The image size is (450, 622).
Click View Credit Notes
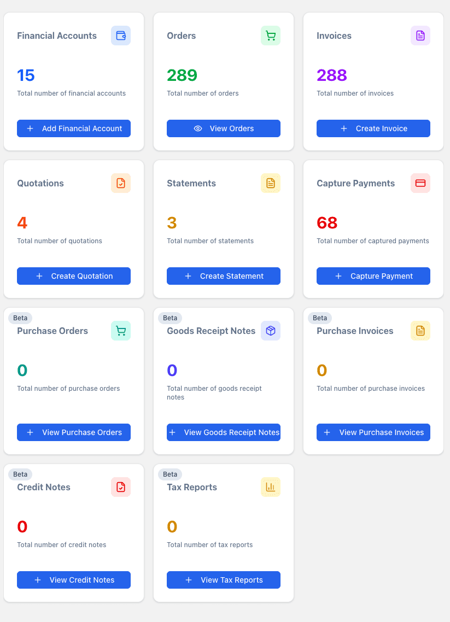73,580
